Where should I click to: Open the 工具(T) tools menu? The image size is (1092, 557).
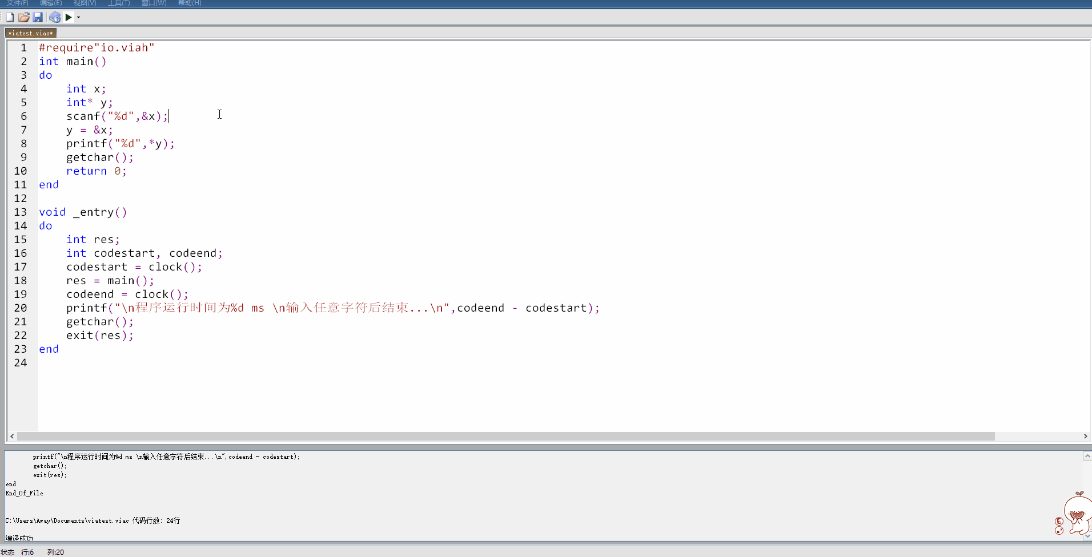click(x=119, y=3)
